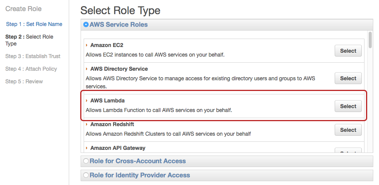
Task: Select Role for Cross-Account Access radio button
Action: 86,161
